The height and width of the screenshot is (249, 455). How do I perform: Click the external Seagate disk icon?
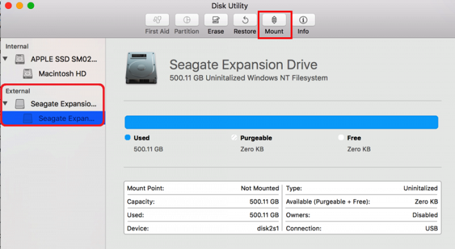20,104
